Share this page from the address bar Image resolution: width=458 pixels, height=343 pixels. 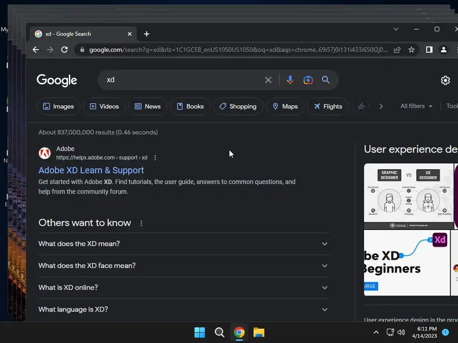click(397, 50)
